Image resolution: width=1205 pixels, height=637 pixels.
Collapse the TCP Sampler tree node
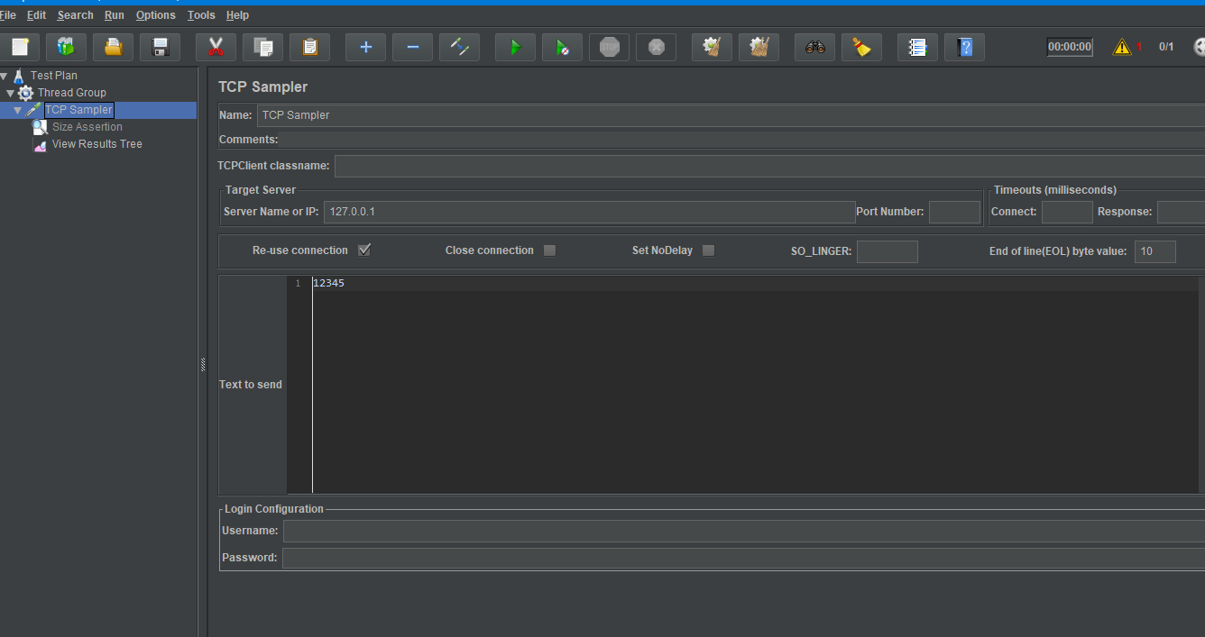pyautogui.click(x=17, y=110)
